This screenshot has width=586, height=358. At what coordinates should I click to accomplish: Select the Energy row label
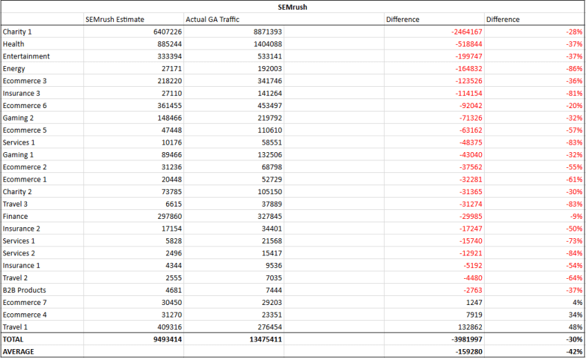pos(42,69)
